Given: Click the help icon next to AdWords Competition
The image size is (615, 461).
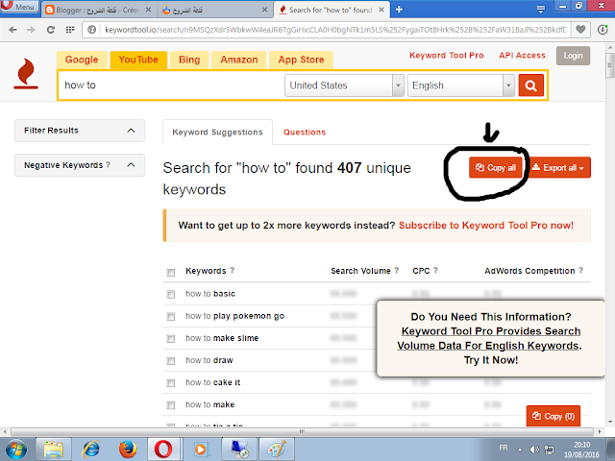Looking at the screenshot, I should [x=580, y=270].
